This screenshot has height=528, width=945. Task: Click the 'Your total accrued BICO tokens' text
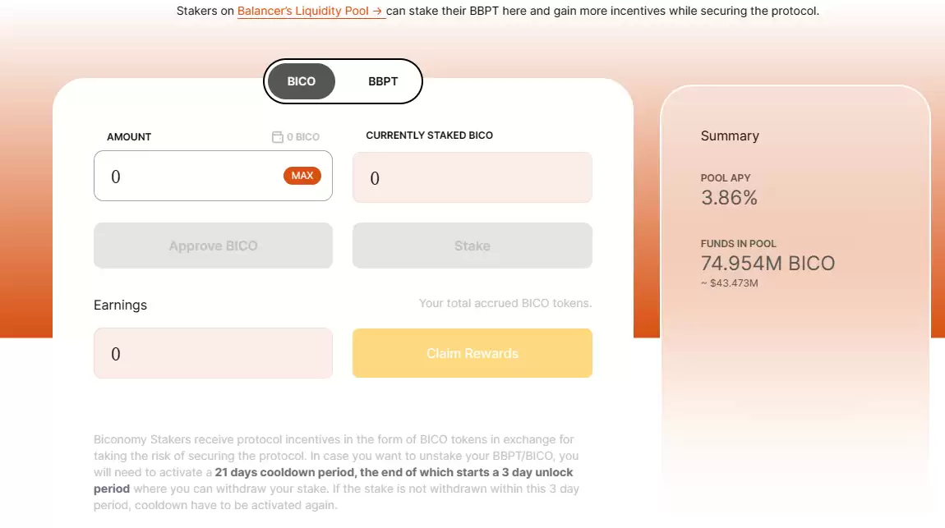click(x=505, y=303)
